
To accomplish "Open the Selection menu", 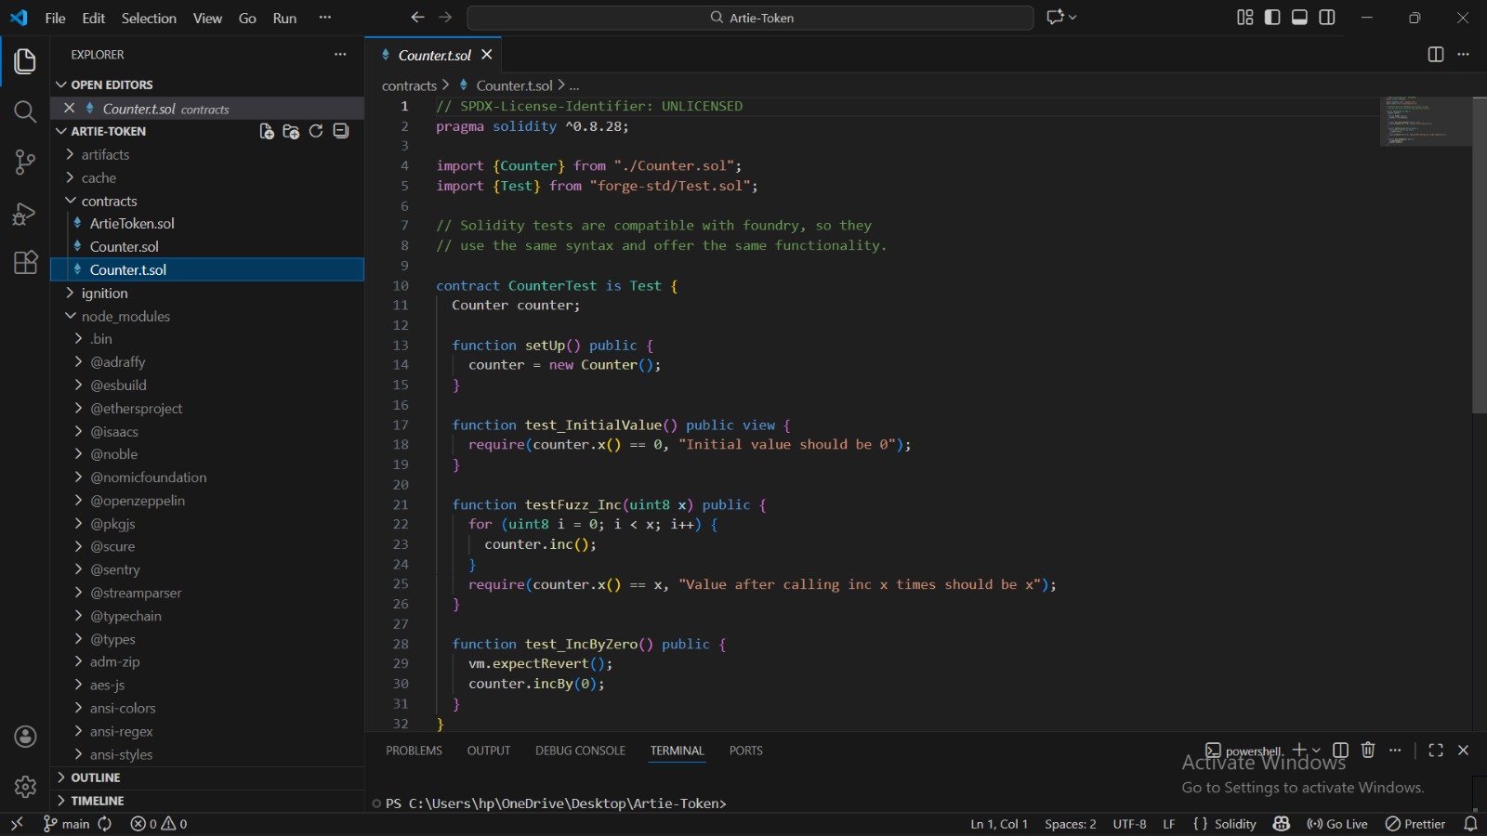I will pyautogui.click(x=149, y=19).
